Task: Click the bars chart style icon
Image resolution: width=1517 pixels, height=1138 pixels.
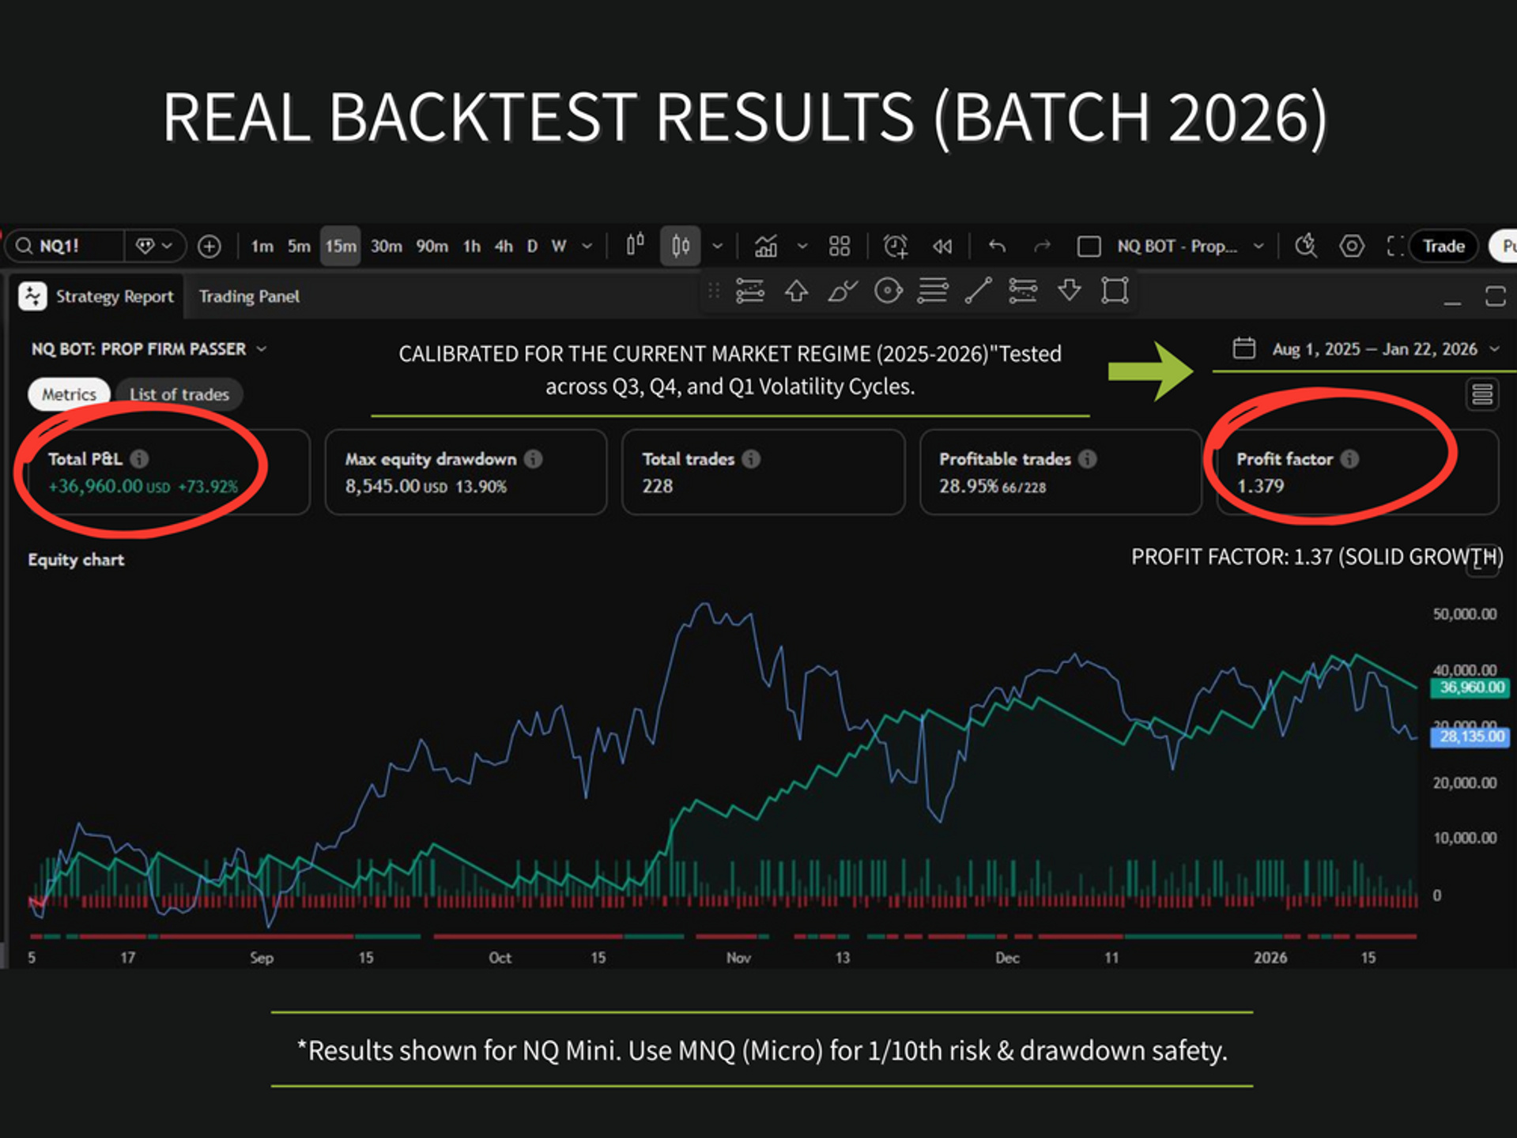Action: (635, 246)
